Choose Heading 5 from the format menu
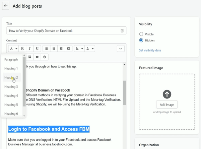201x149 pixels. pyautogui.click(x=12, y=105)
